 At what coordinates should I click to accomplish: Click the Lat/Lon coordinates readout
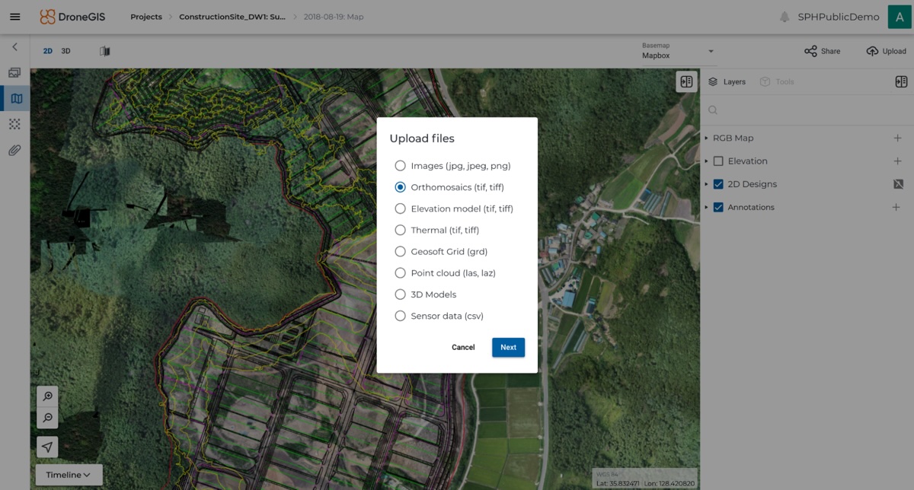(x=646, y=483)
